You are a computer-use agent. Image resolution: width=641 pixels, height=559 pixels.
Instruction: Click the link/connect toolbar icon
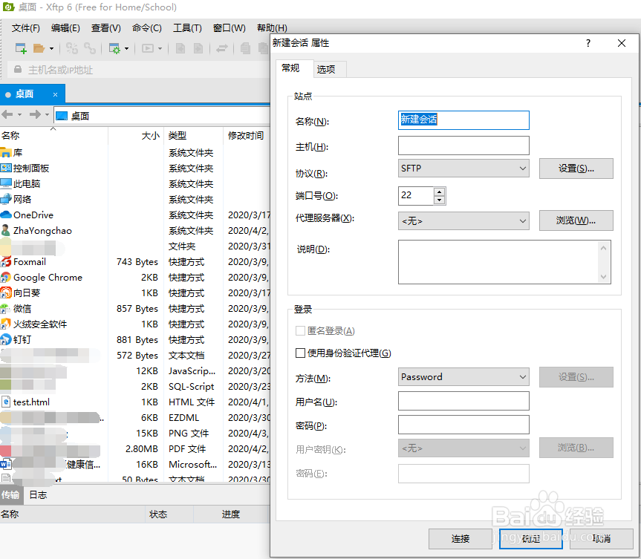pyautogui.click(x=90, y=48)
